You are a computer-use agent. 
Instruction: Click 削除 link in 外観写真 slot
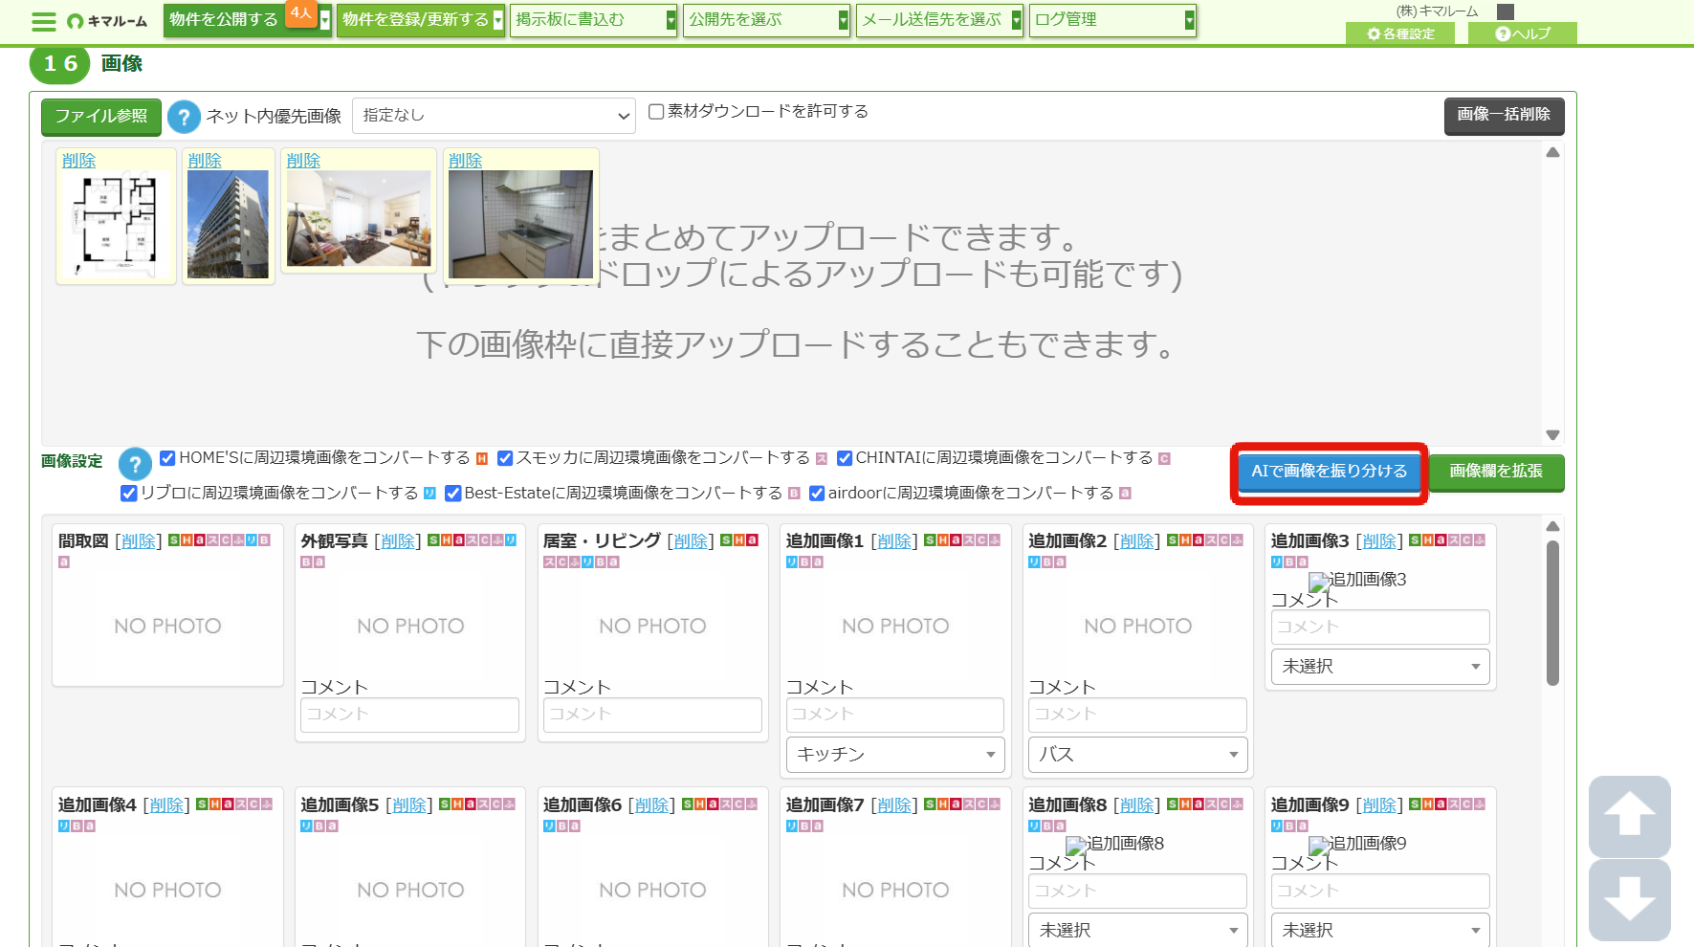coord(398,541)
